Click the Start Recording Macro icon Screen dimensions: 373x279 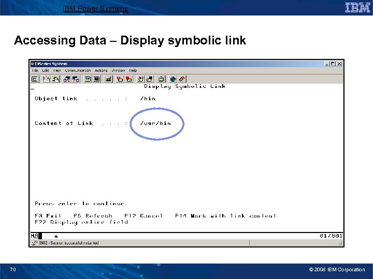click(x=120, y=79)
